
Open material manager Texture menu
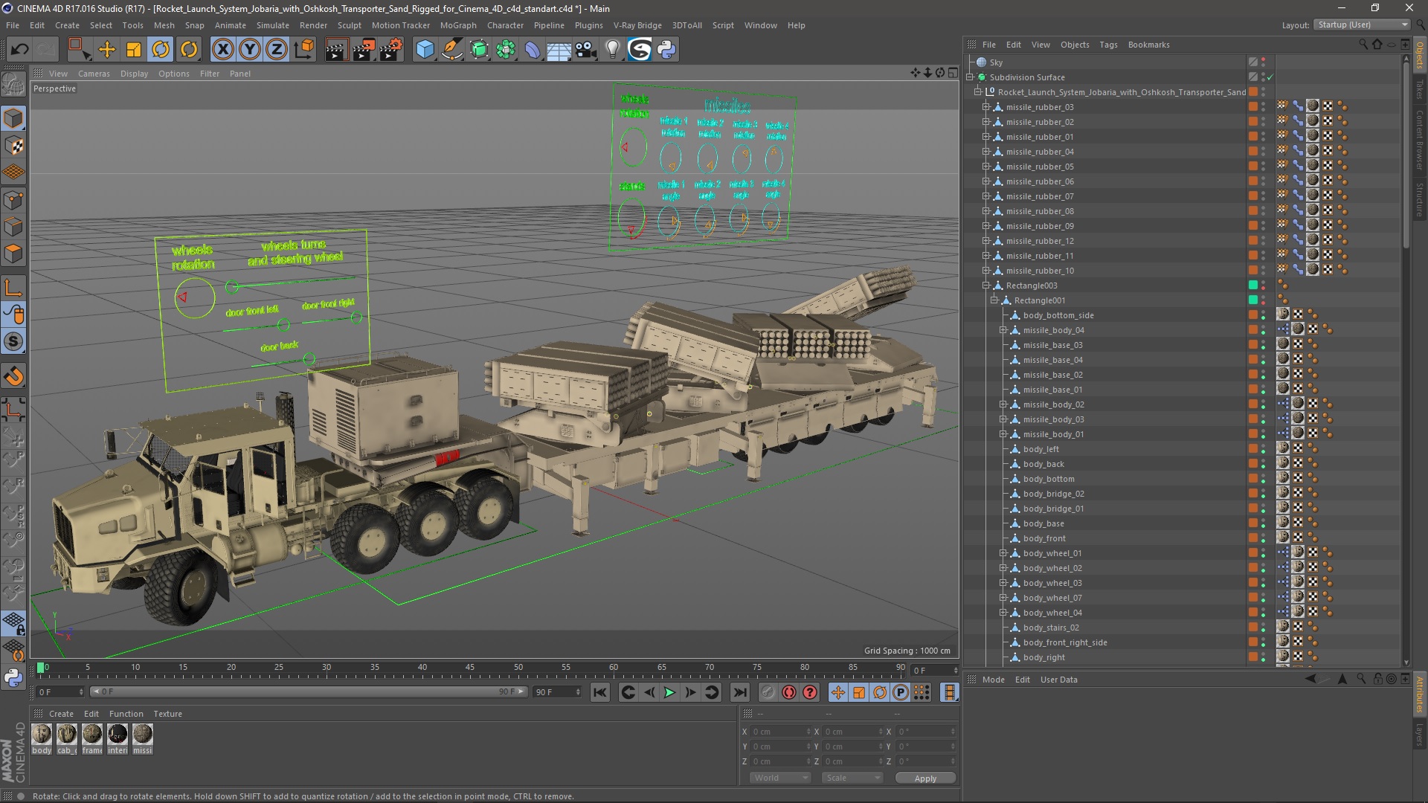coord(167,714)
